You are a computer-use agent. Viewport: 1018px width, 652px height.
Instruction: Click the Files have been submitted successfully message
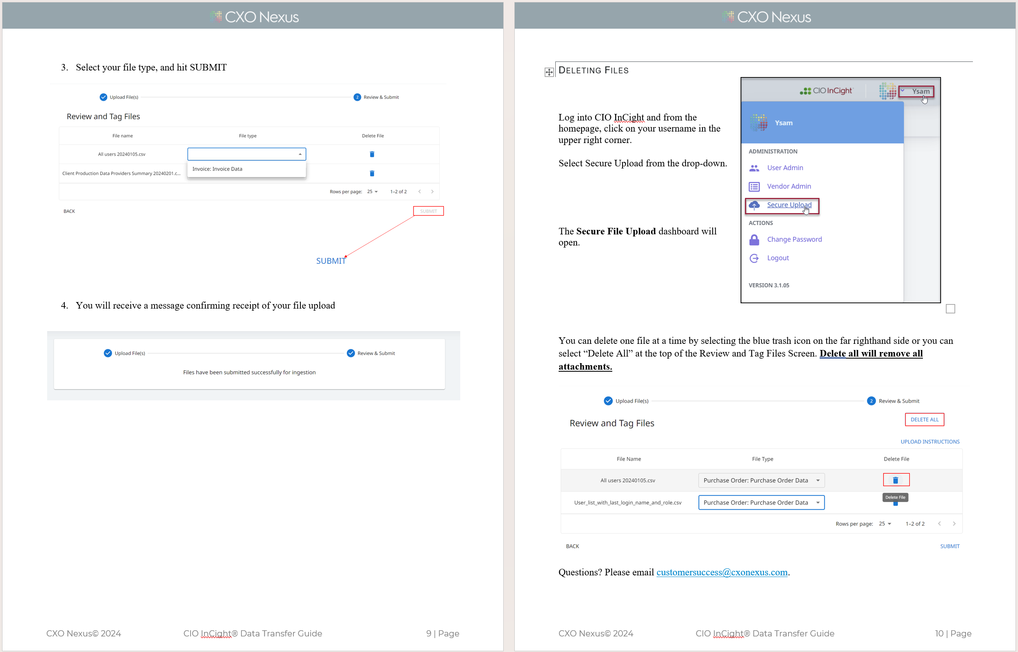click(249, 372)
